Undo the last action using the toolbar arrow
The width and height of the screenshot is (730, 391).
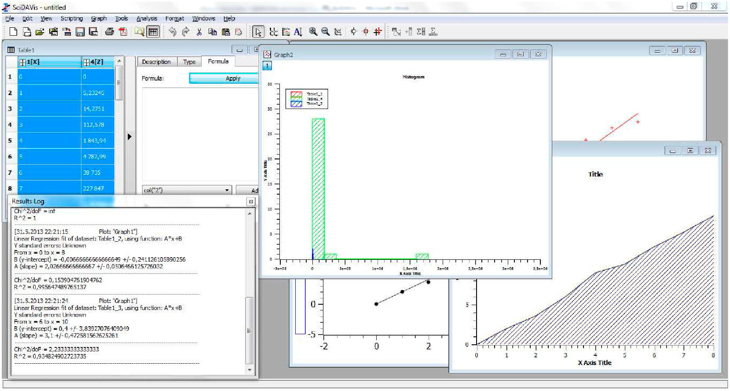coord(172,32)
